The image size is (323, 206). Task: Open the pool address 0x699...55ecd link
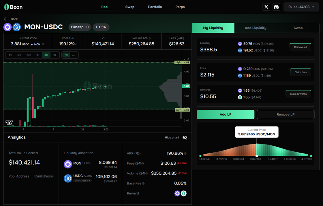tap(44, 176)
